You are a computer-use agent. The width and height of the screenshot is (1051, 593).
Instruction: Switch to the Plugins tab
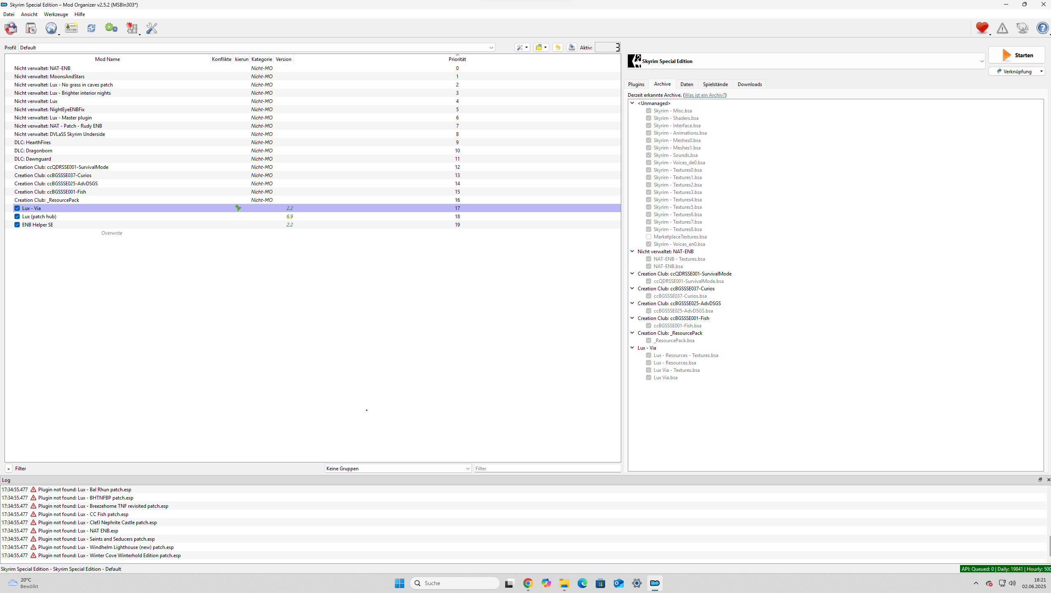(636, 84)
